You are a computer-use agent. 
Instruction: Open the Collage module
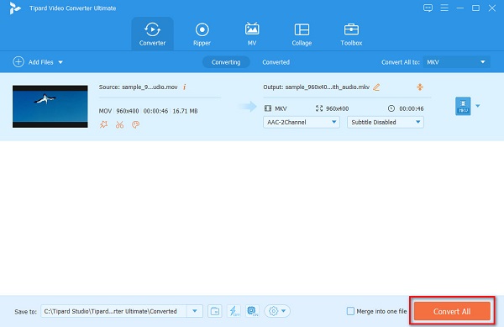[302, 34]
